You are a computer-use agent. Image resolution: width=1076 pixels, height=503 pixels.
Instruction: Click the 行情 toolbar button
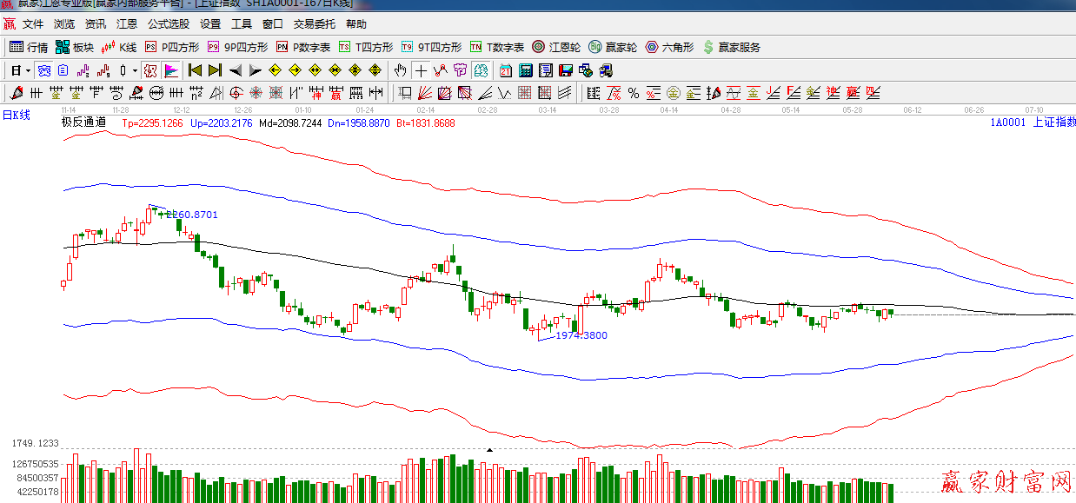coord(29,47)
